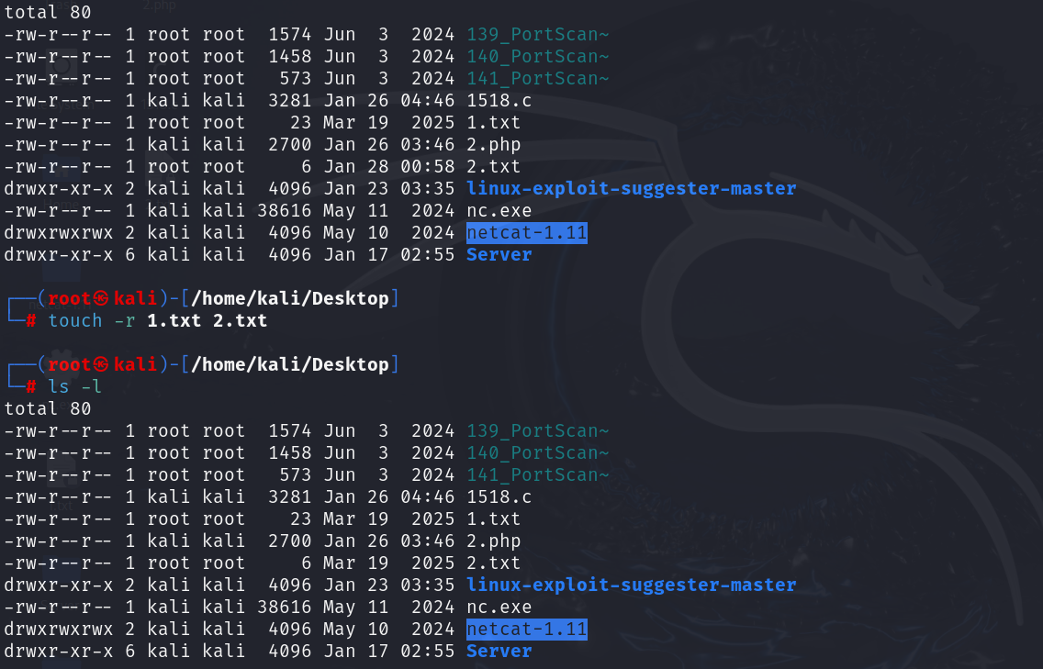
Task: Click 2.txt filename on the row with size 6, Mar 19 2025
Action: (x=493, y=563)
